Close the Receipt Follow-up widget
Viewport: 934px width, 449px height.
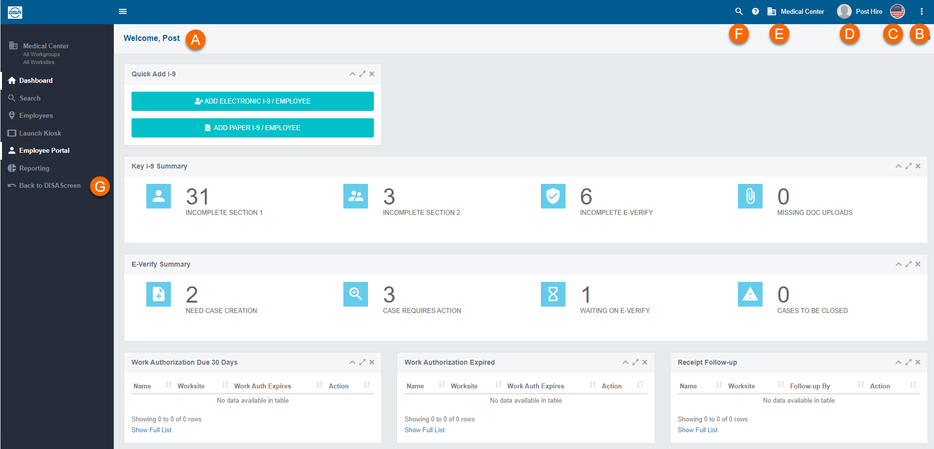(918, 362)
